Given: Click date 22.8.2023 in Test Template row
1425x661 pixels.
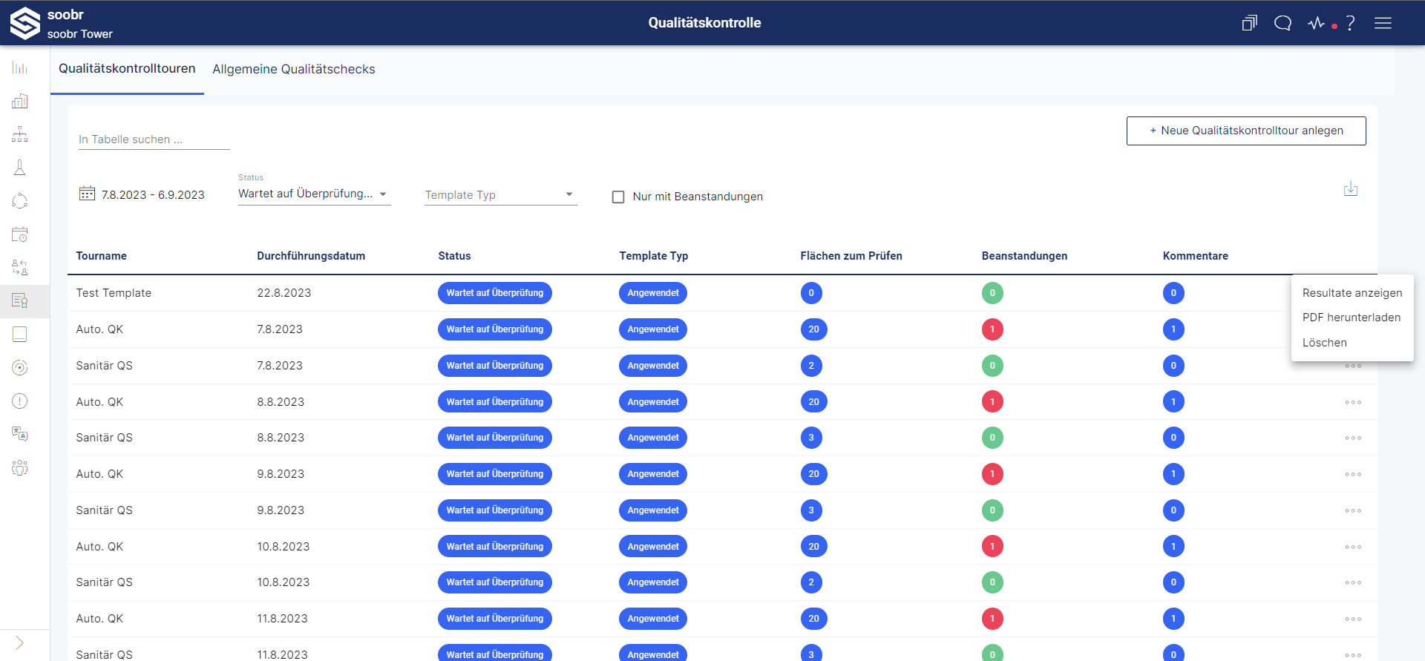Looking at the screenshot, I should click(284, 293).
